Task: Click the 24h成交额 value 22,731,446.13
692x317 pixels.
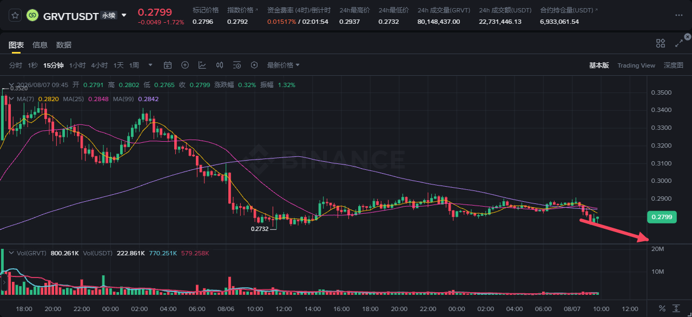Action: click(x=500, y=22)
